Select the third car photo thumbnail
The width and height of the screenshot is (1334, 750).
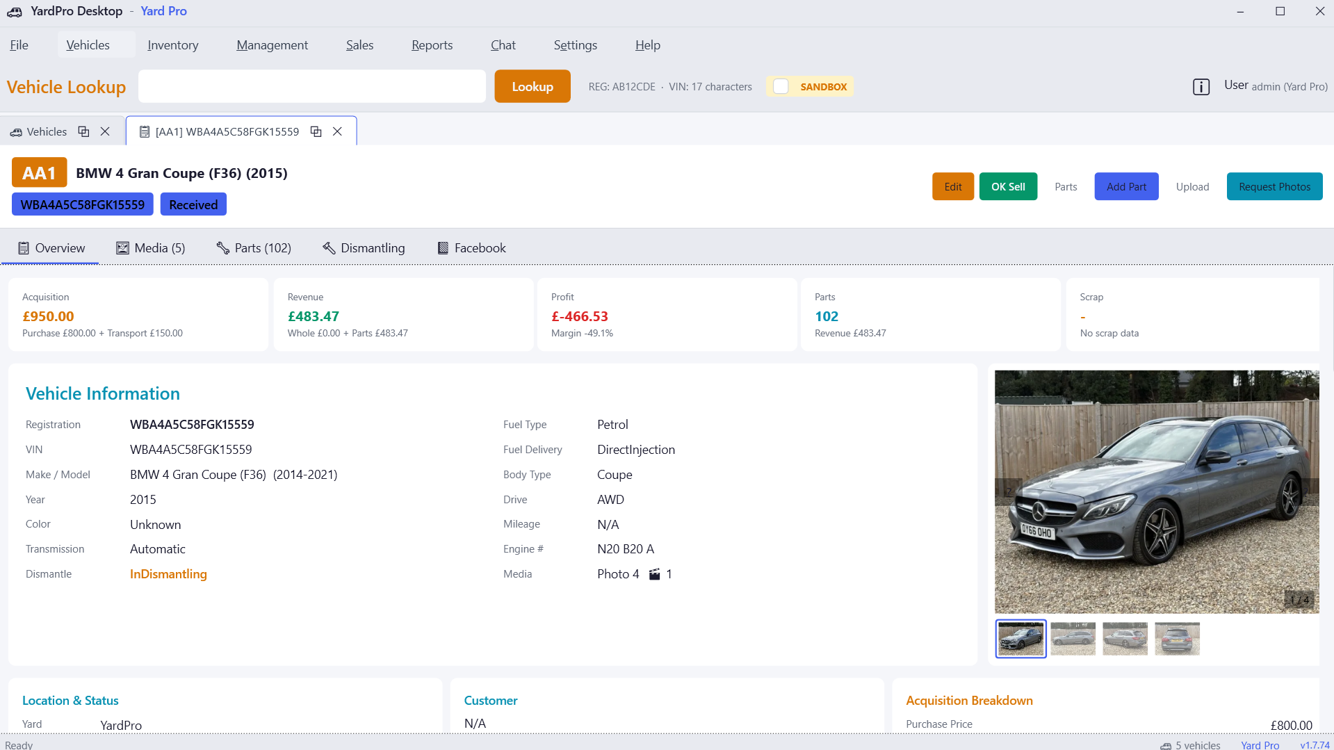1125,639
